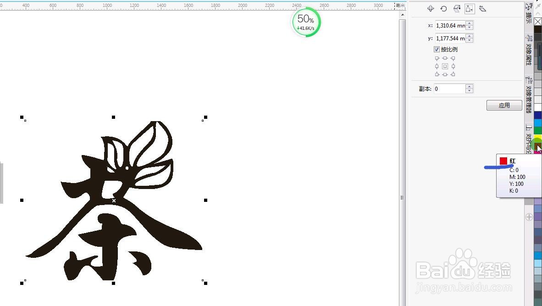Screen dimensions: 542x306
Task: Click the 毫米 ruler unit label
Action: click(400, 5)
